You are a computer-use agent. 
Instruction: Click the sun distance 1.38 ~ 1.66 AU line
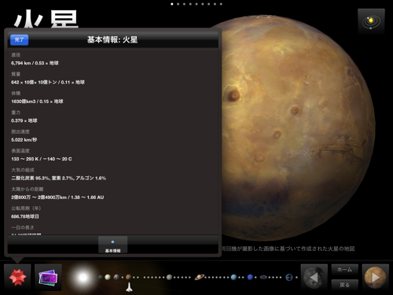pyautogui.click(x=57, y=197)
